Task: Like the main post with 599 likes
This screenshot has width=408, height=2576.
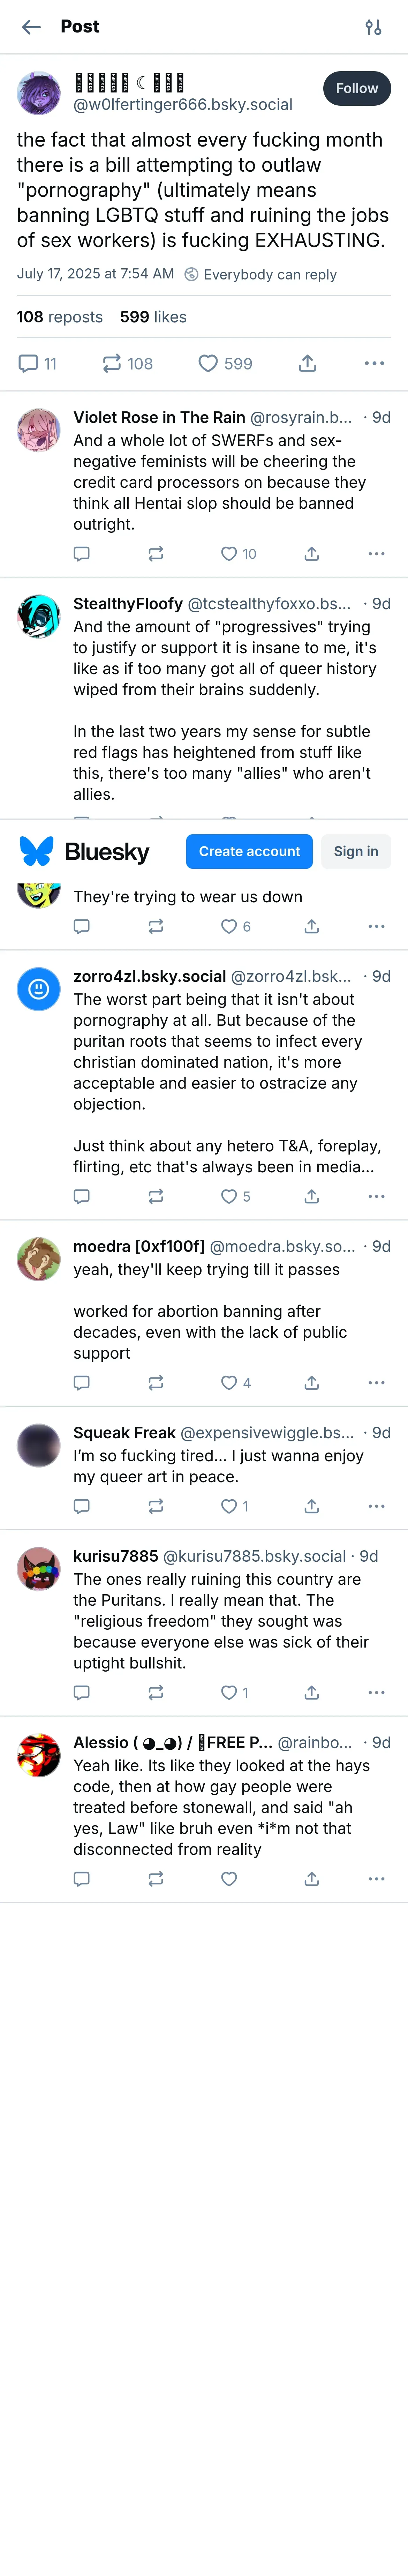Action: pyautogui.click(x=208, y=364)
